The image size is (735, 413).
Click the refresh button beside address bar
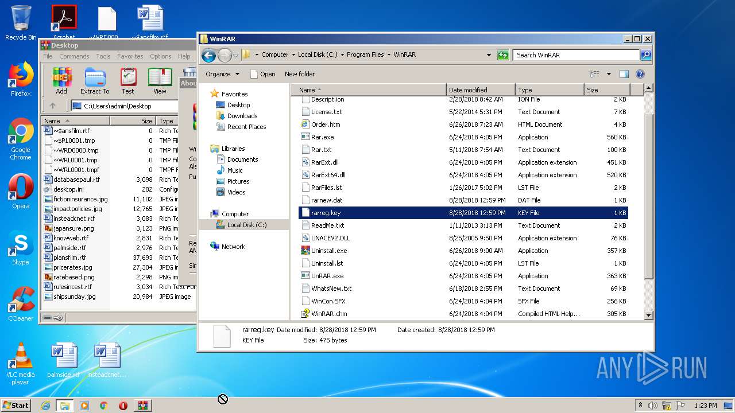(503, 55)
